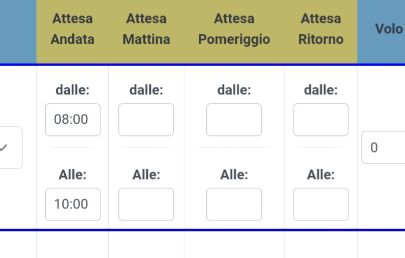Click the 'dalle:' label under Attesa Ritorno
This screenshot has height=258, width=405.
pyautogui.click(x=321, y=90)
